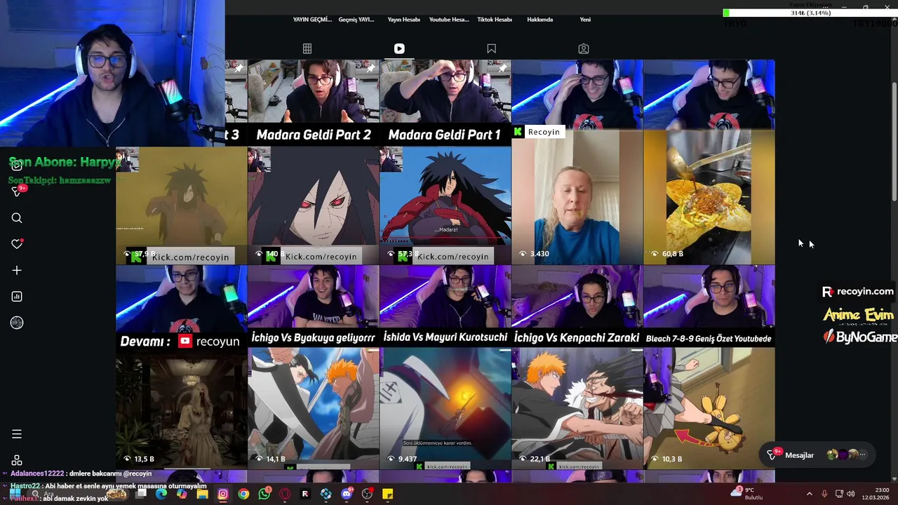Open the food reel with 60,8 B views

709,162
